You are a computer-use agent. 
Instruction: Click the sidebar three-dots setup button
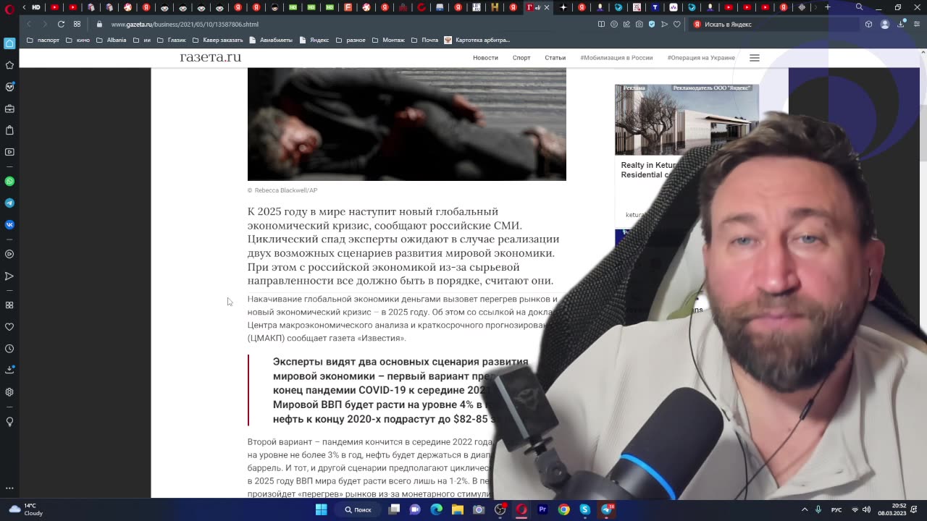9,488
